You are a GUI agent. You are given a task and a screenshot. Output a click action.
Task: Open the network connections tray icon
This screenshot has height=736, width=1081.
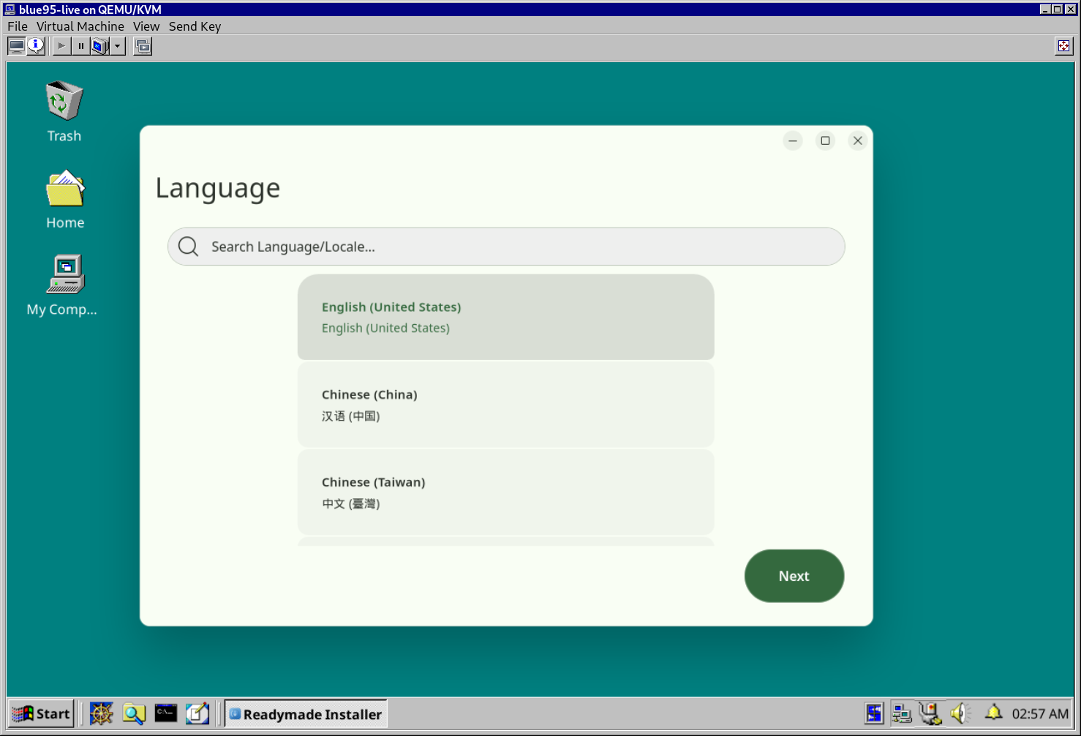[x=902, y=713]
